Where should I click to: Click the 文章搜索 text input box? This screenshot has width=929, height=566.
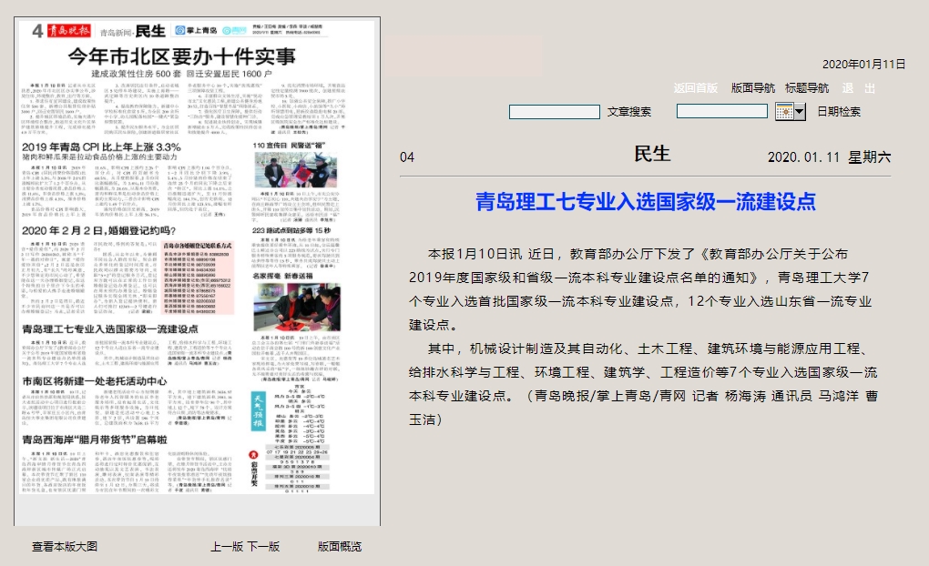[554, 112]
